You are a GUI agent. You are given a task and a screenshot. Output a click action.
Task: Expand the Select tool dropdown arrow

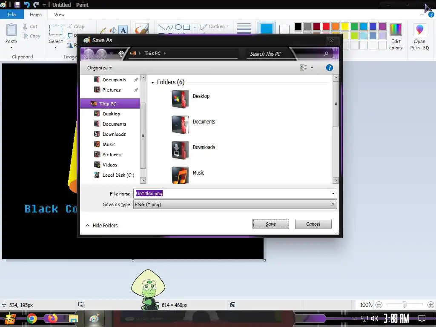[x=56, y=48]
